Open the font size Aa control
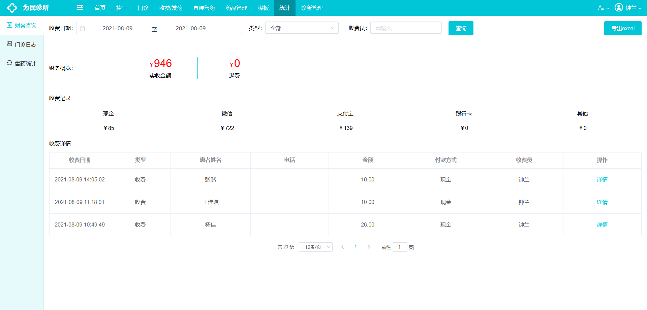647x310 pixels. click(x=603, y=8)
